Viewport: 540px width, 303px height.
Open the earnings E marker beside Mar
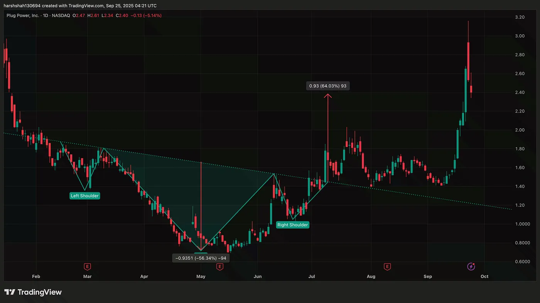pyautogui.click(x=87, y=266)
